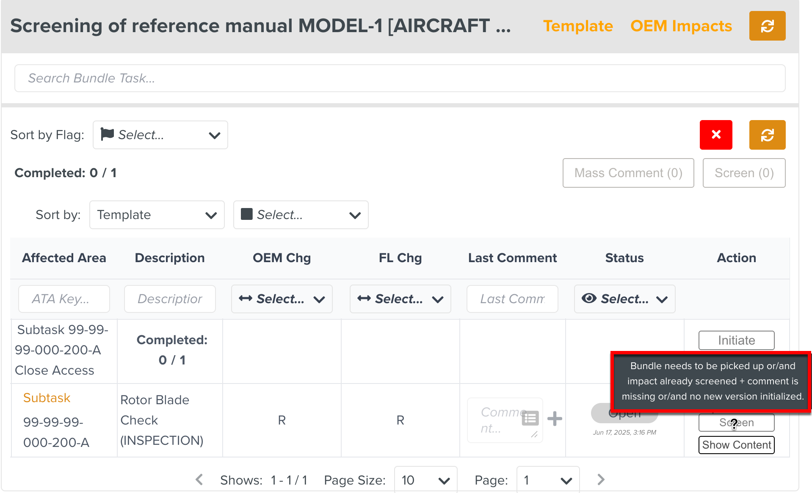Expand the Page Size dropdown
This screenshot has height=493, width=812.
pos(425,480)
